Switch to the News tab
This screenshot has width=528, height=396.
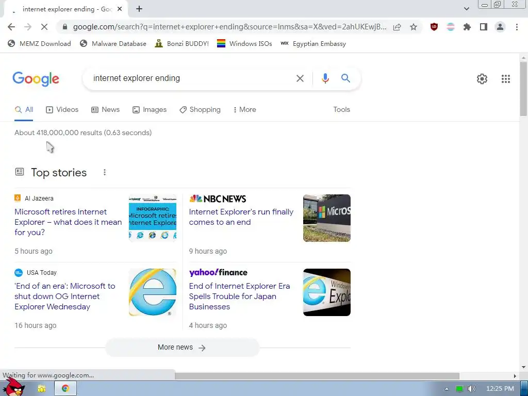click(106, 110)
